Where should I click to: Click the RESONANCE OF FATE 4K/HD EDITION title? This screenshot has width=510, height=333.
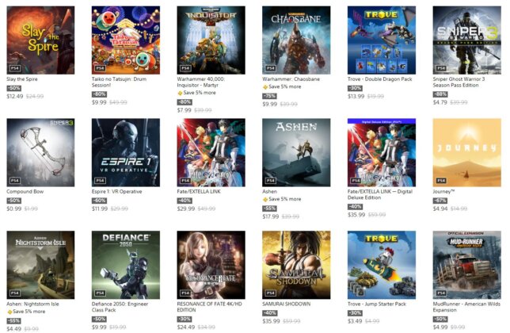pyautogui.click(x=209, y=307)
